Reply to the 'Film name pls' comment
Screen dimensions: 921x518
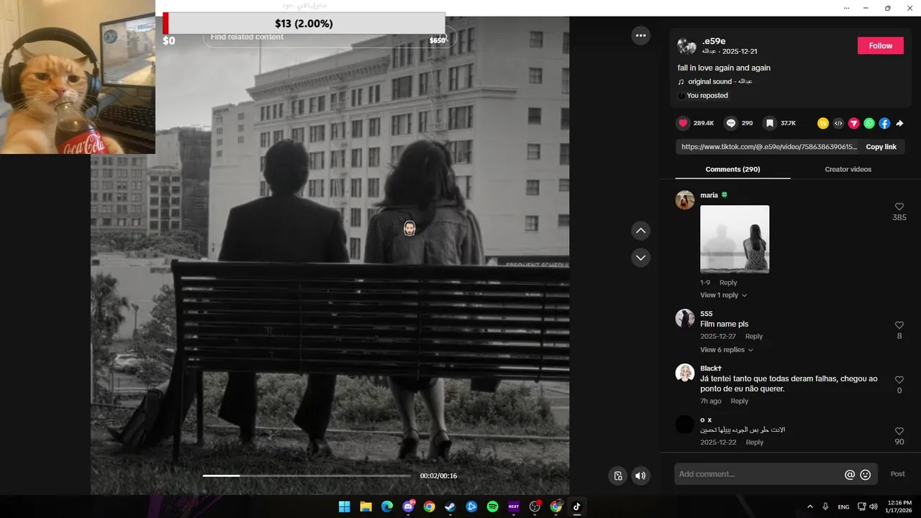click(x=753, y=337)
